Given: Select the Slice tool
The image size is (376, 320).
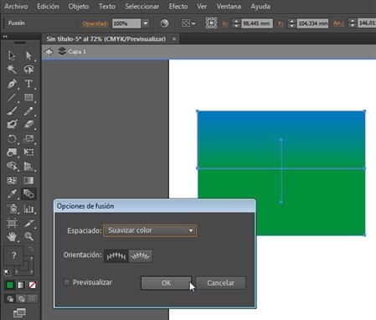Looking at the screenshot, I should 28,223.
